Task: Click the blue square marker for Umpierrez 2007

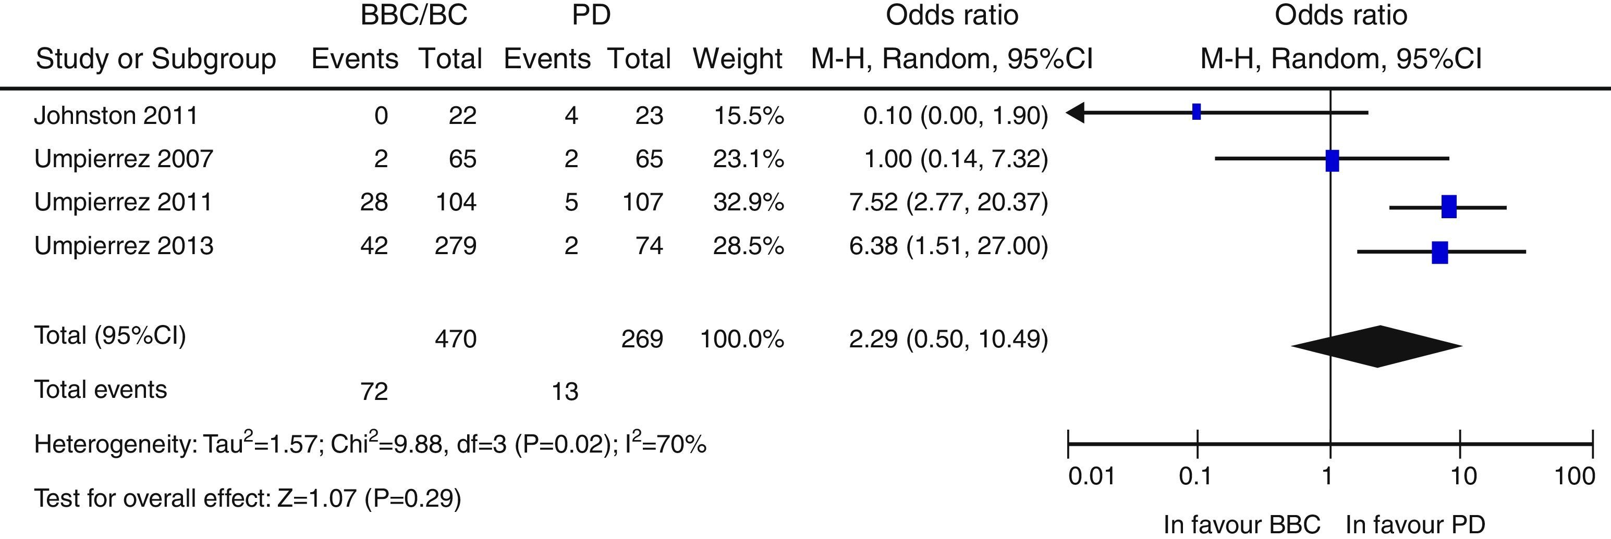Action: (x=1332, y=160)
